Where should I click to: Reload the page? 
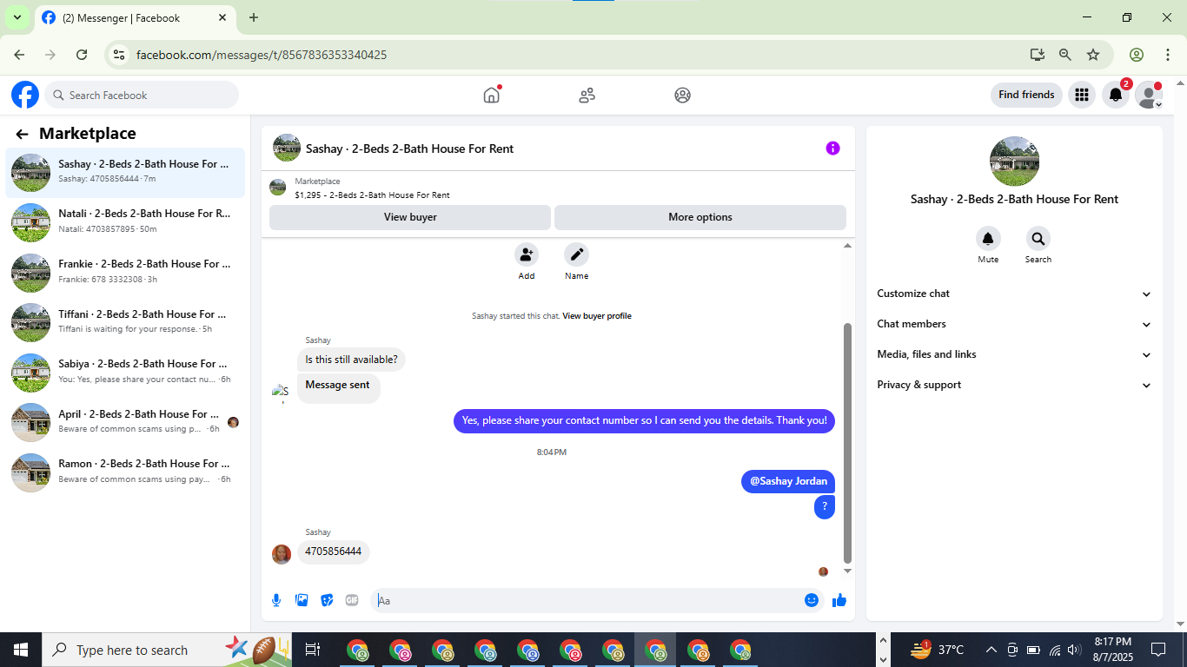(82, 55)
